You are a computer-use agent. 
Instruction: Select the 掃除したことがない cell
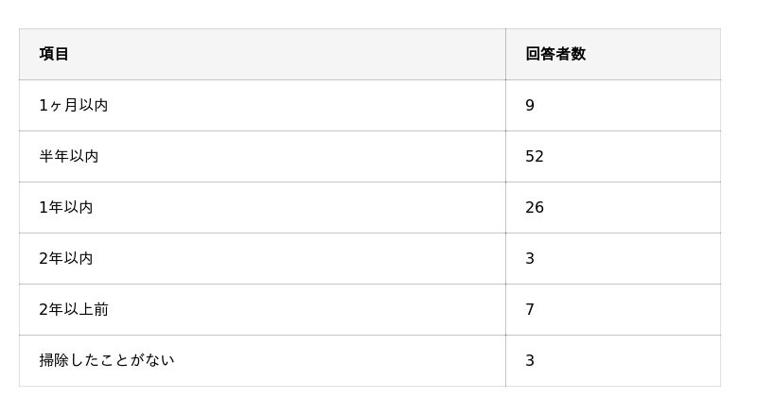pos(107,360)
